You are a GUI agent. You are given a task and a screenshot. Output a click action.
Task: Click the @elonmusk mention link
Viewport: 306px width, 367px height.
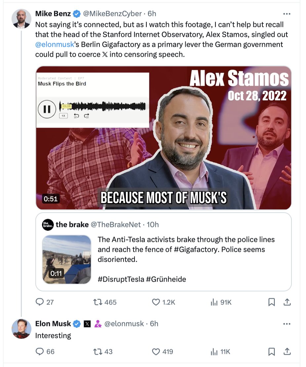(x=55, y=44)
